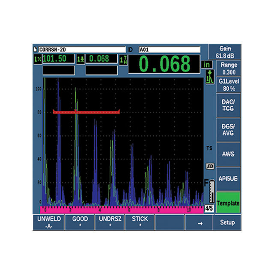
Task: Open the Gain 61.8 dB parameter
Action: (225, 52)
